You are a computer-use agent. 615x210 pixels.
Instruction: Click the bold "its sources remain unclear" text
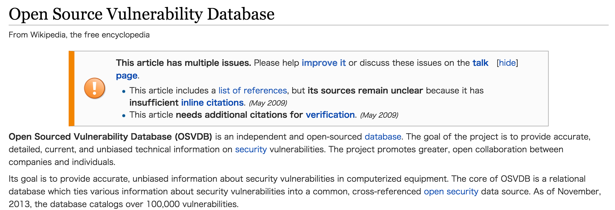365,91
